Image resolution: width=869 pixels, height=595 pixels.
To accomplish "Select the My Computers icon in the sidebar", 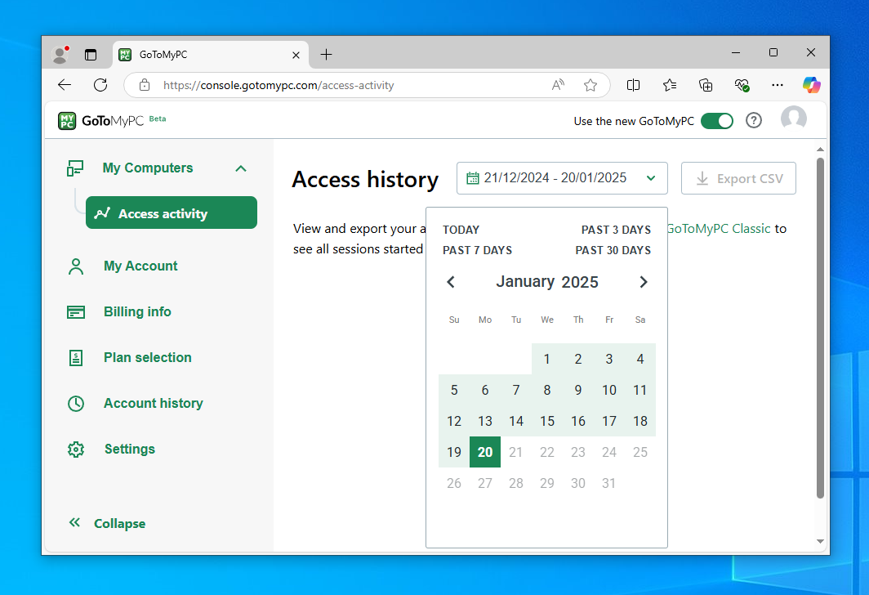I will (x=75, y=168).
